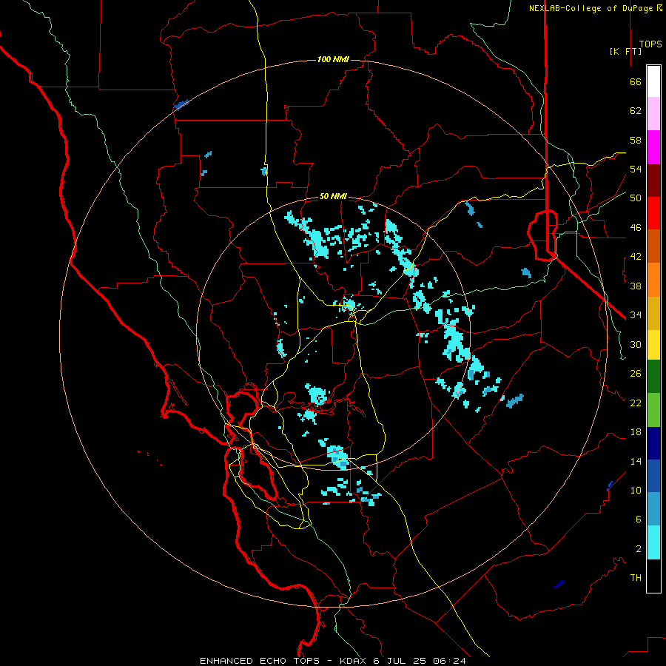
Task: Click the "TH" threshold legend label
Action: click(x=636, y=578)
